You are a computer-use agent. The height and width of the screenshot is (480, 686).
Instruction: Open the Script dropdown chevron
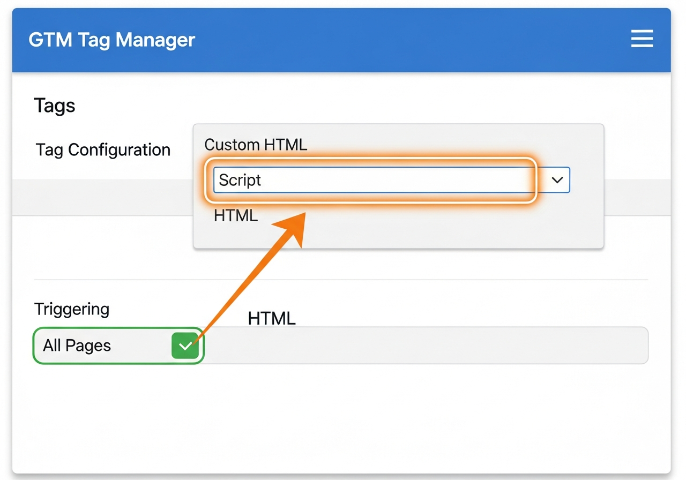point(556,180)
